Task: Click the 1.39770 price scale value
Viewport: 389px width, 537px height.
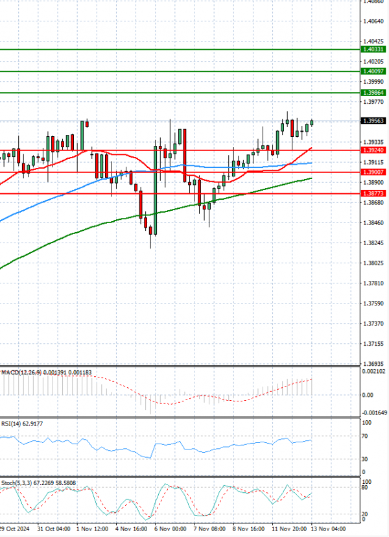Action: [x=373, y=102]
